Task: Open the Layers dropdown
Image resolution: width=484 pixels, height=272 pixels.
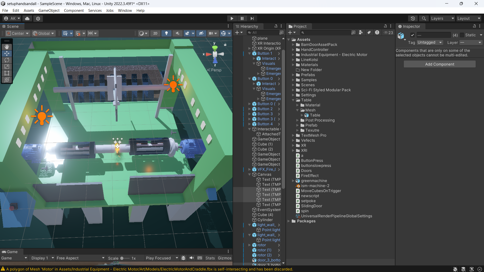Action: coord(442,18)
